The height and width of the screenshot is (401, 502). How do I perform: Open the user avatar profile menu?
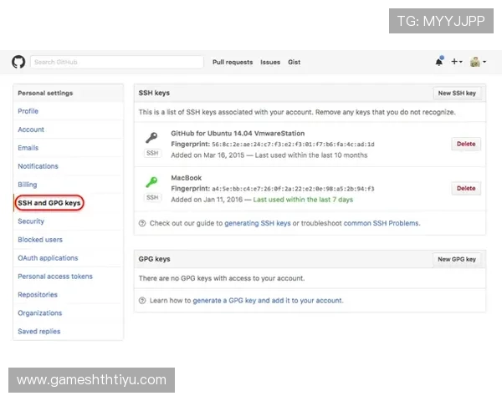[x=478, y=62]
